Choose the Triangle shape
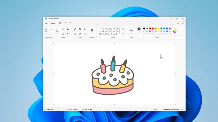This screenshot has width=218, height=122. pos(106,31)
